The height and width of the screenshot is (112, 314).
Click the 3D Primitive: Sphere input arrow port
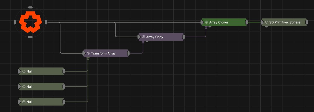[x=262, y=22]
